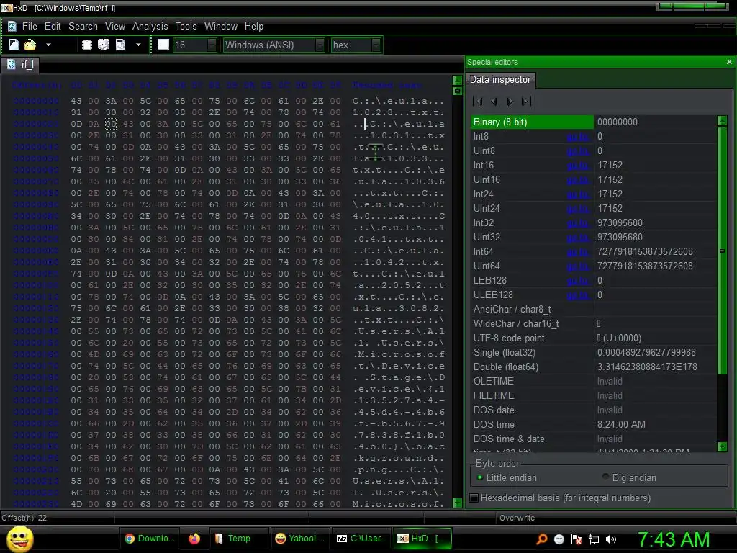The height and width of the screenshot is (553, 737).
Task: Click the Open main memory chip icon
Action: 86,45
